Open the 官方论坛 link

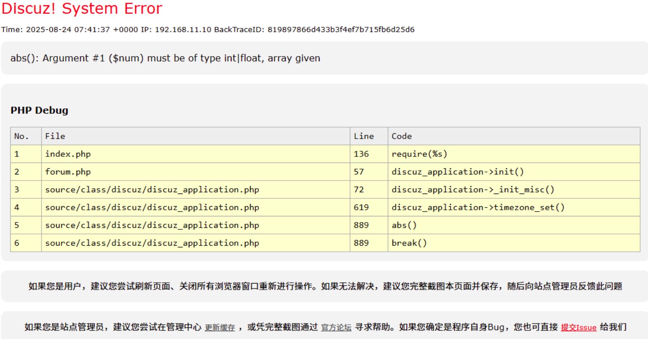336,328
